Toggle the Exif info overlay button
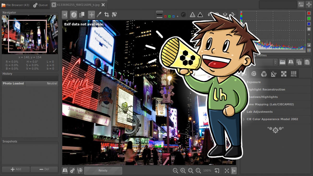 click(x=74, y=15)
